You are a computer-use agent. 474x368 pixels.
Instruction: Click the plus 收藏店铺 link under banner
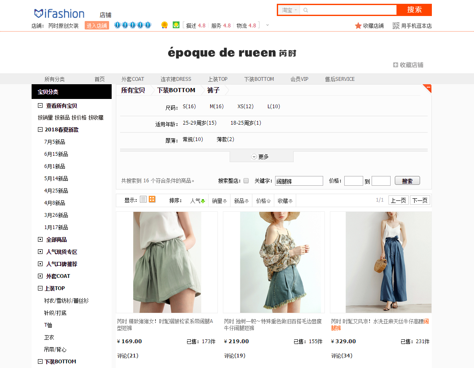tap(408, 65)
